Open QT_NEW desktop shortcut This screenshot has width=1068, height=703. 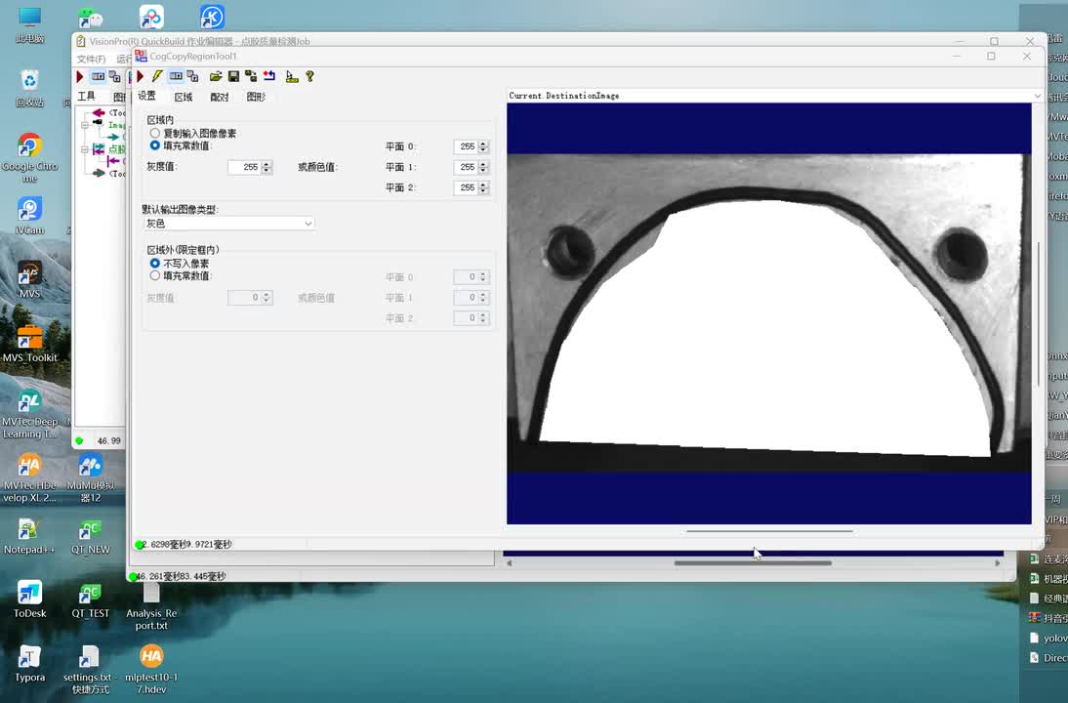90,536
